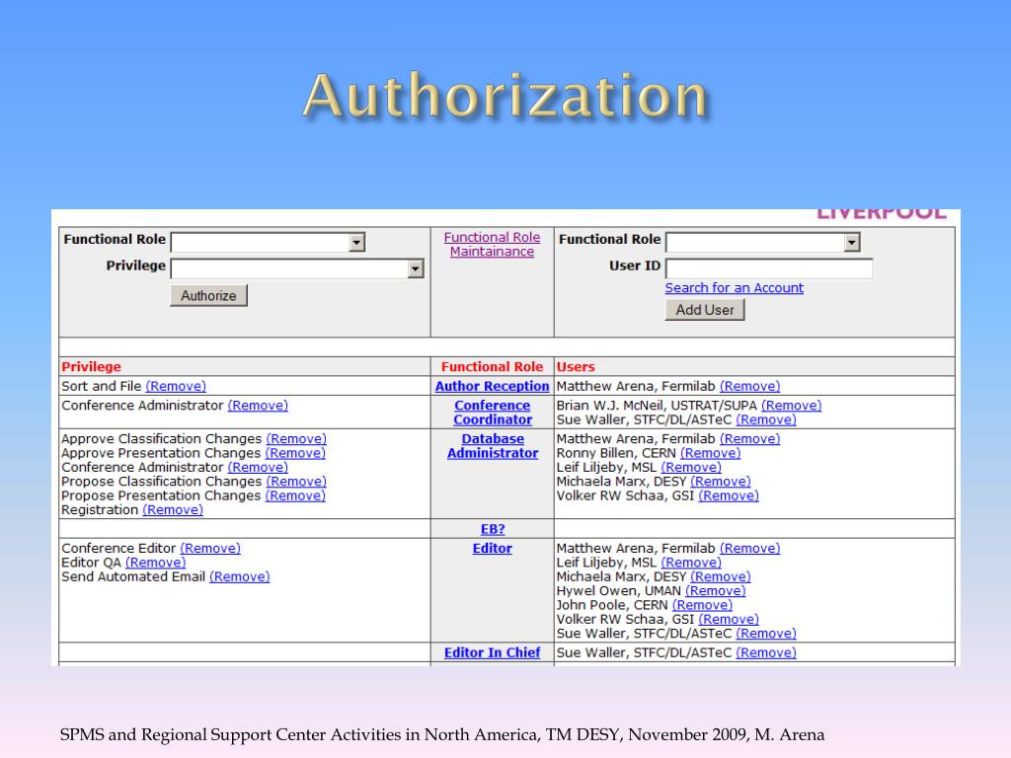Remove Volker RW Schaa from the Editor role

[x=729, y=620]
